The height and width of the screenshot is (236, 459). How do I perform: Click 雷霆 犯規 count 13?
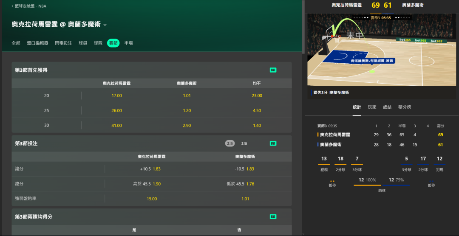pyautogui.click(x=324, y=159)
